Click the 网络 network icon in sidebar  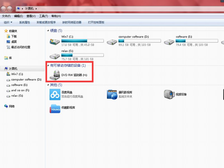[x=6, y=106]
